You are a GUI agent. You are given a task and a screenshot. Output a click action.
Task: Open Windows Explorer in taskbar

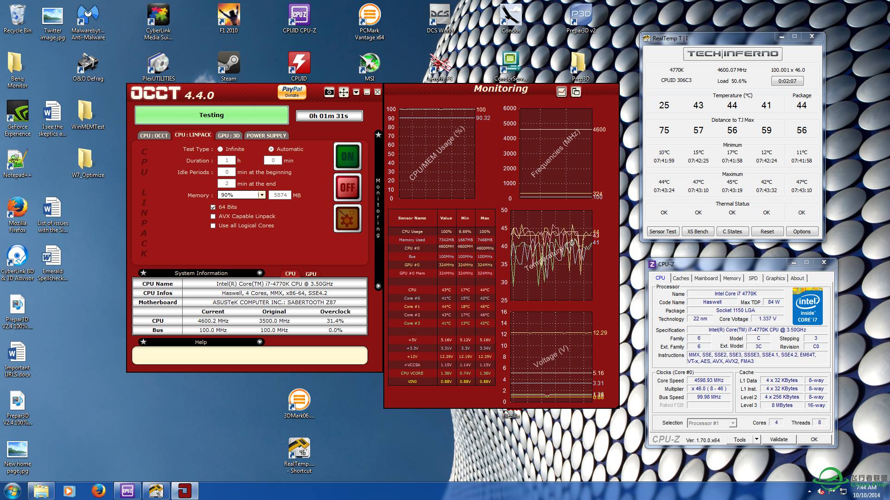pos(41,491)
